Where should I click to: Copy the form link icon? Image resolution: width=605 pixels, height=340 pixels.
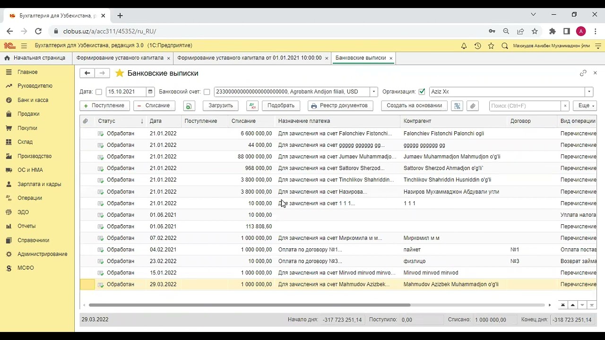point(583,73)
